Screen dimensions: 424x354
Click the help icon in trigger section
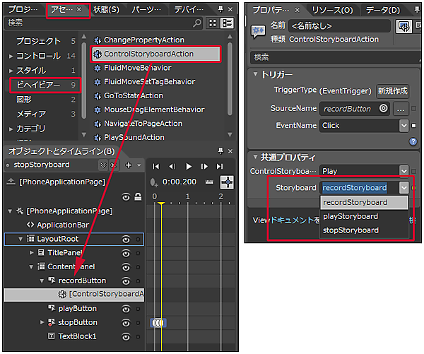pos(413,141)
